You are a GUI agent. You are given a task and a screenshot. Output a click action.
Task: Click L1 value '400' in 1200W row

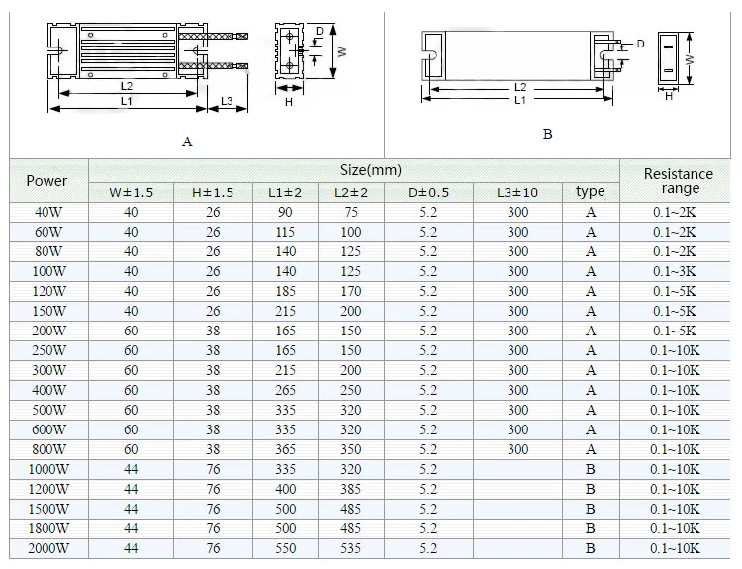(x=285, y=490)
